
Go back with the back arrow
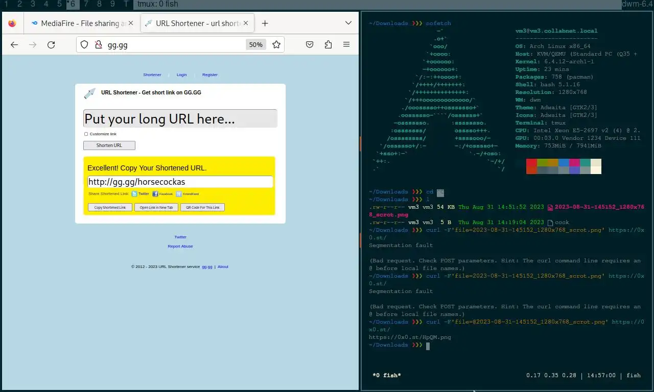14,45
